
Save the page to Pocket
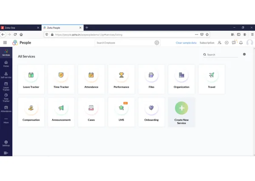click(202, 34)
